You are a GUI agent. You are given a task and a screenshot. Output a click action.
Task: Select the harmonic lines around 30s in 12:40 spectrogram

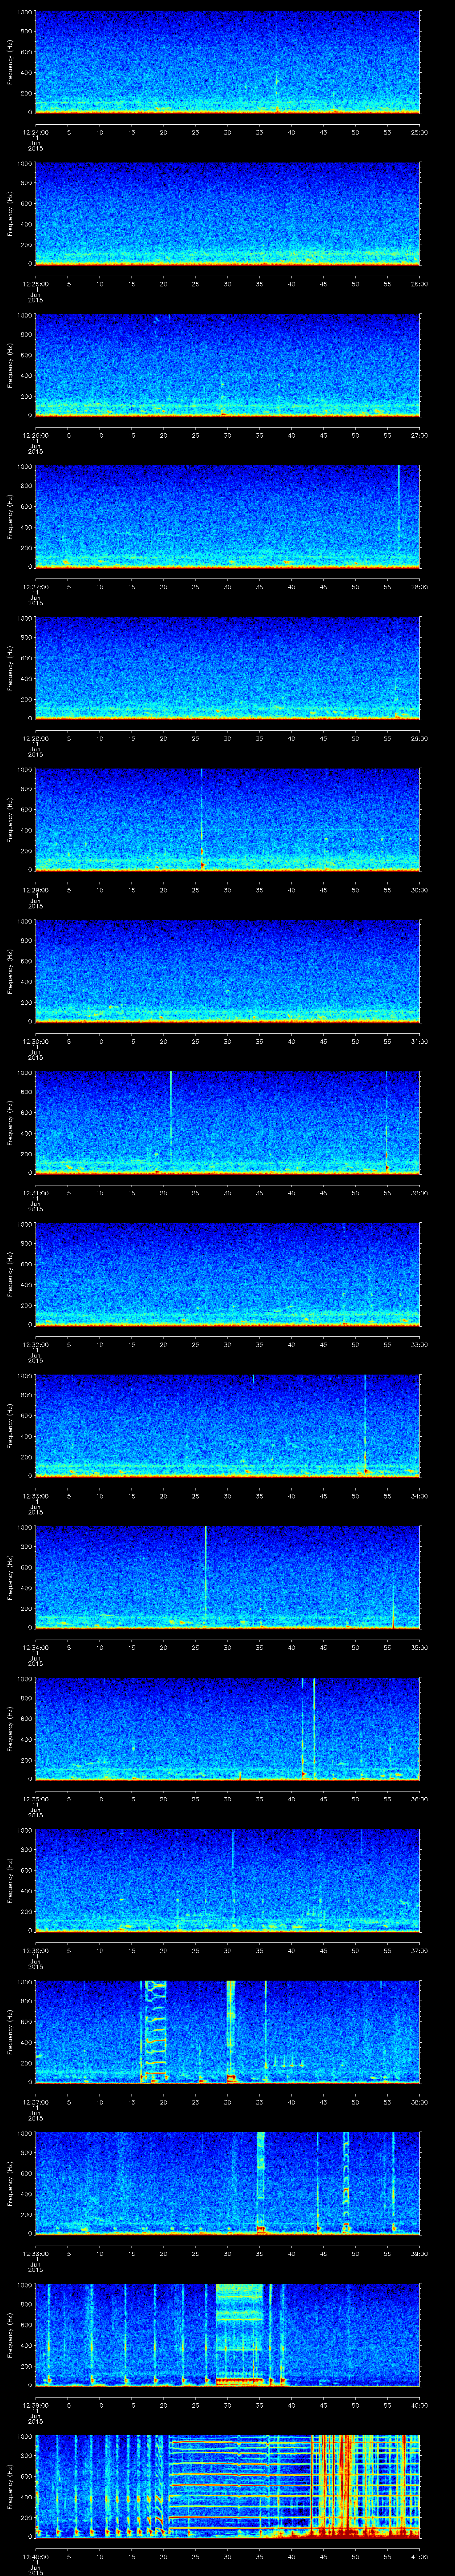pos(240,2485)
